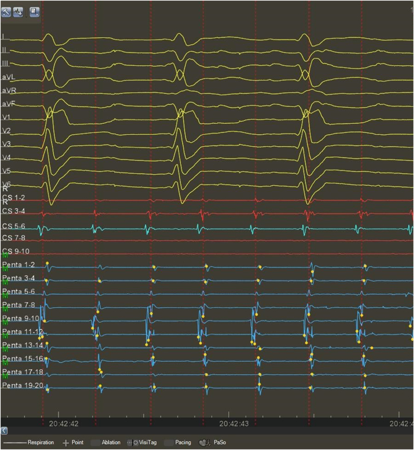Click the PaSo legend label
The width and height of the screenshot is (414, 450).
pyautogui.click(x=220, y=442)
